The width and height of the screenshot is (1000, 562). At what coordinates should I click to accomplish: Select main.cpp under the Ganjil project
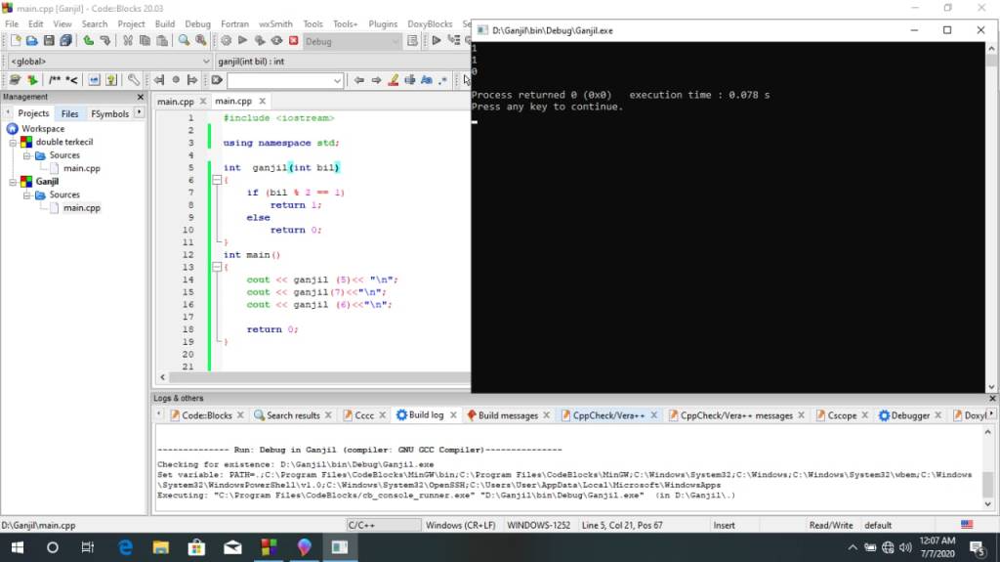81,207
